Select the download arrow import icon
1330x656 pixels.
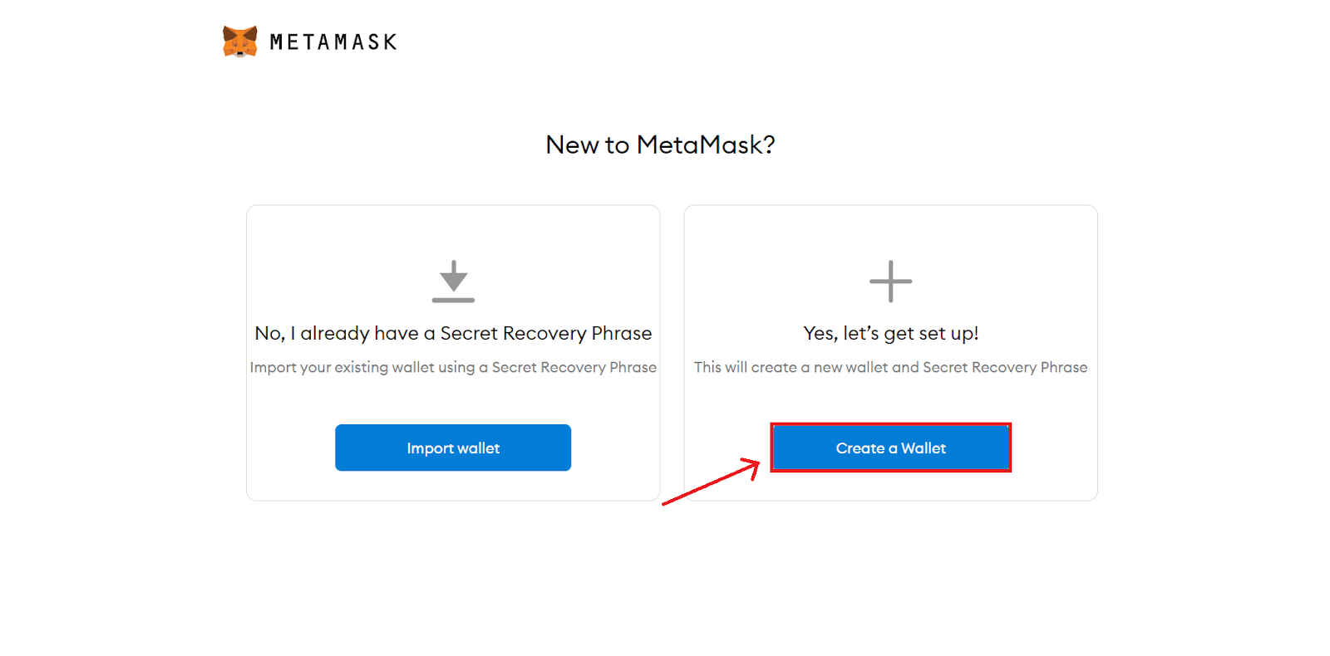pos(453,281)
